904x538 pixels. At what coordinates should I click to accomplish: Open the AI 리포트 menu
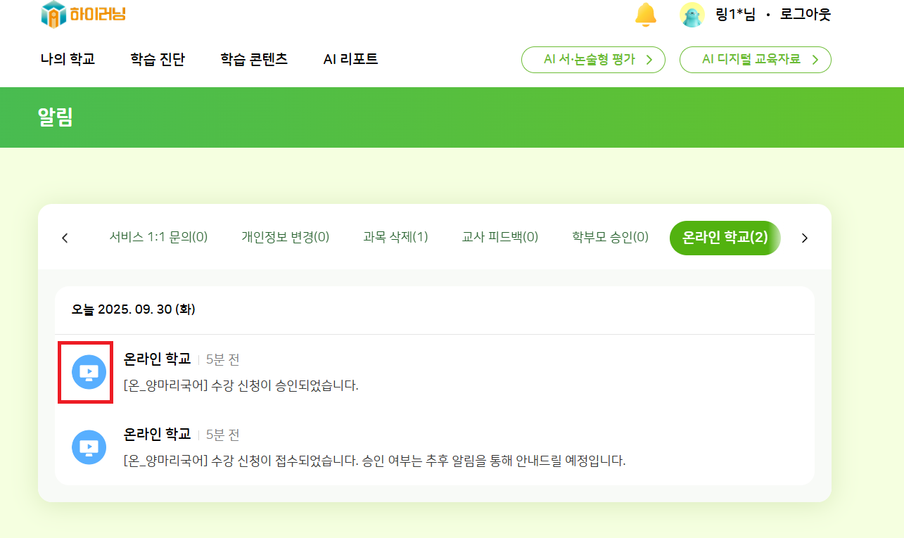350,59
